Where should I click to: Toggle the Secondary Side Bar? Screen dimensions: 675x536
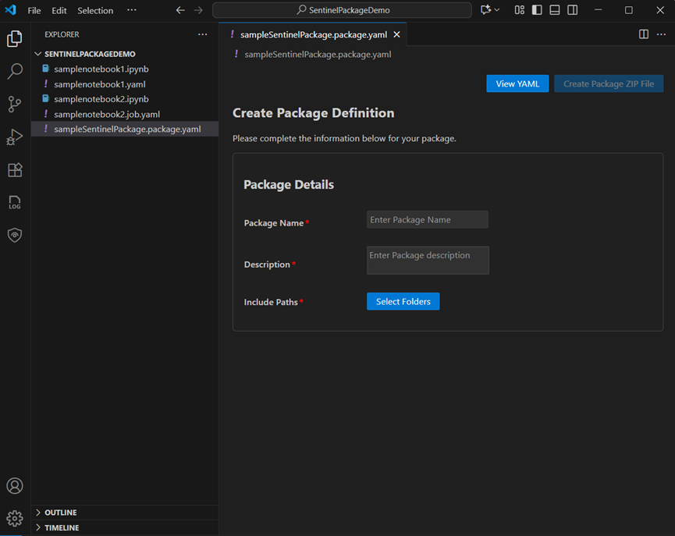click(573, 9)
